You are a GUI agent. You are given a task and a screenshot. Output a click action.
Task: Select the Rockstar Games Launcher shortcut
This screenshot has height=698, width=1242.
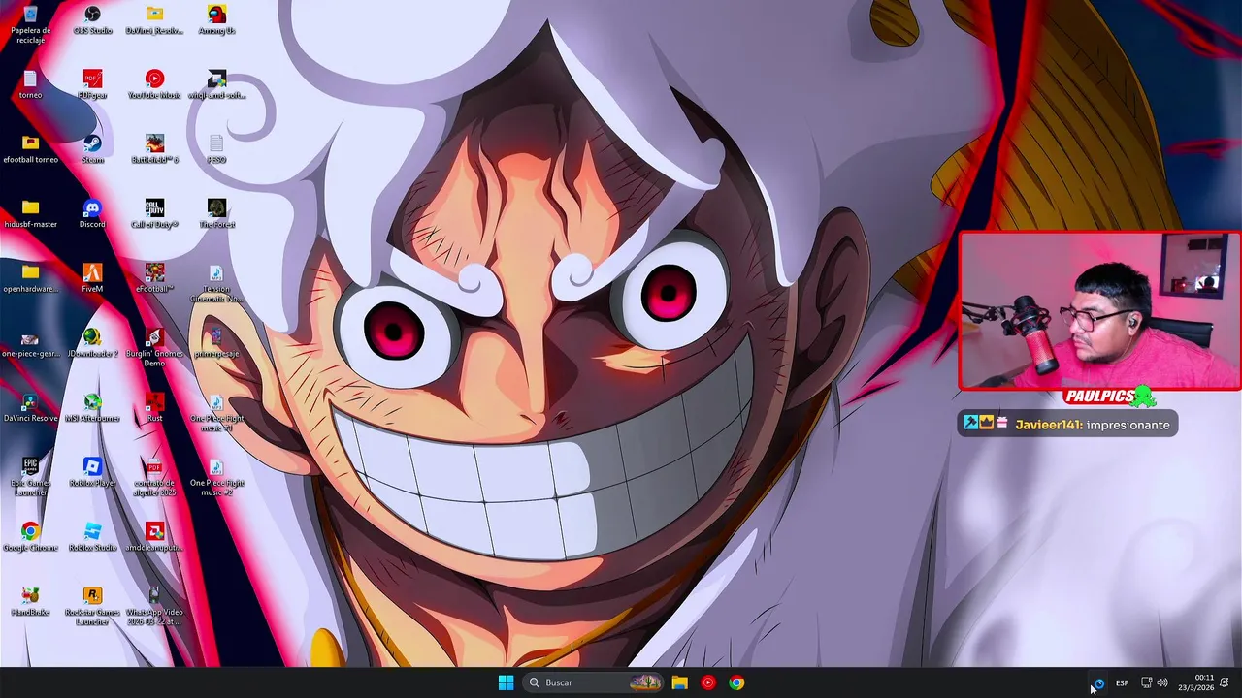92,606
